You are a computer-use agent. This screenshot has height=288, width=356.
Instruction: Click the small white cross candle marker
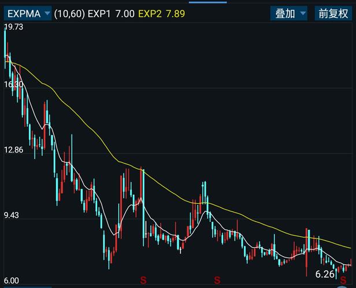pos(180,250)
